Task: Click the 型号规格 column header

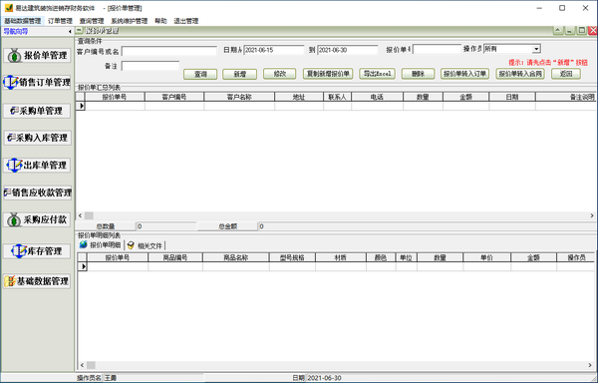Action: pos(292,257)
